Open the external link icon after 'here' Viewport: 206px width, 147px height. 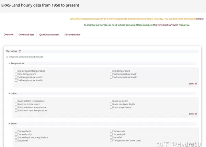(202, 19)
